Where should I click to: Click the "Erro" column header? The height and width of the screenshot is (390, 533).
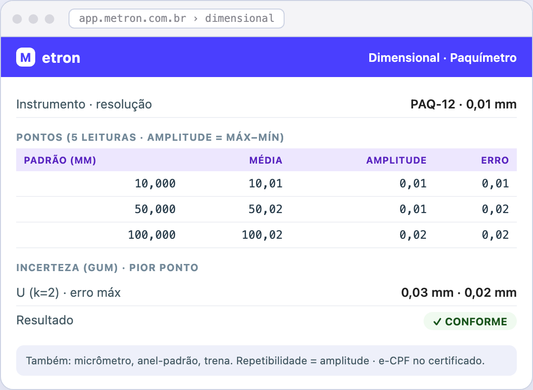495,160
